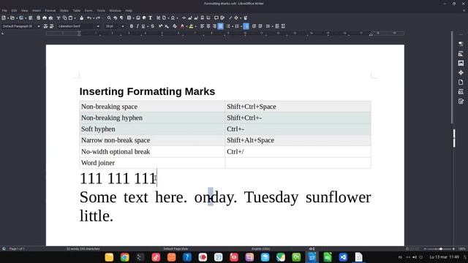
Task: Apply superscript formatting icon
Action: point(161,26)
